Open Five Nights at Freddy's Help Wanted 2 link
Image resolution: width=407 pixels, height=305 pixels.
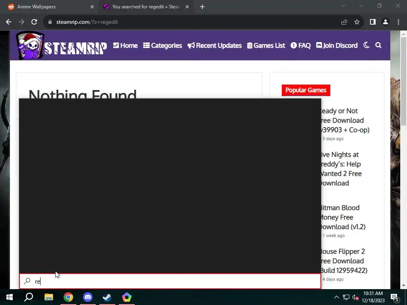[x=341, y=169]
